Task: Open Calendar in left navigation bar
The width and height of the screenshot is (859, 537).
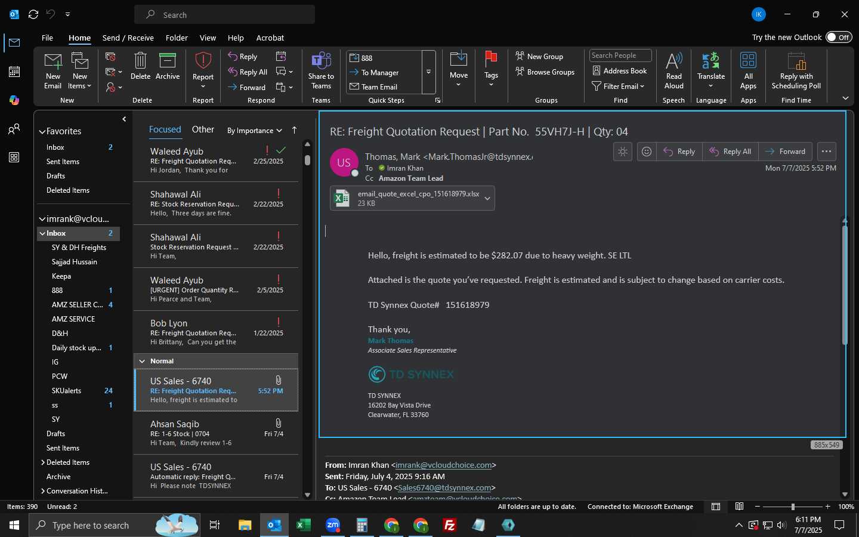Action: click(x=14, y=72)
